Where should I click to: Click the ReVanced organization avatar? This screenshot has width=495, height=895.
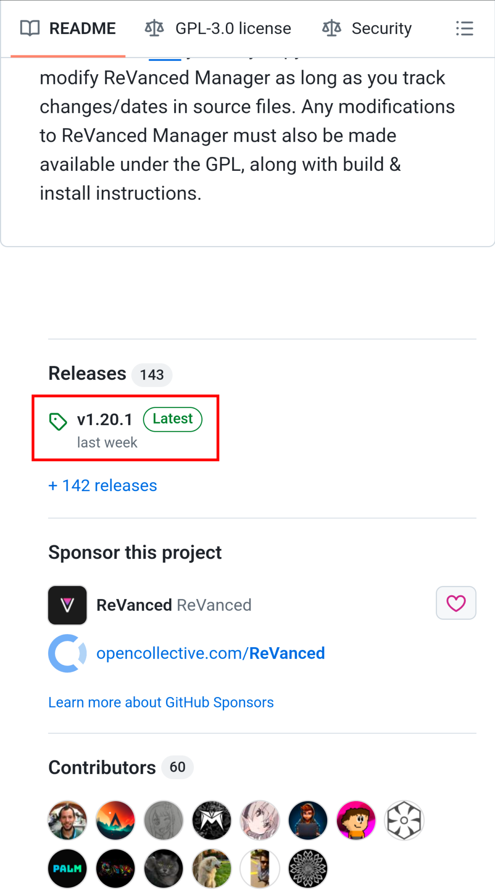tap(67, 605)
